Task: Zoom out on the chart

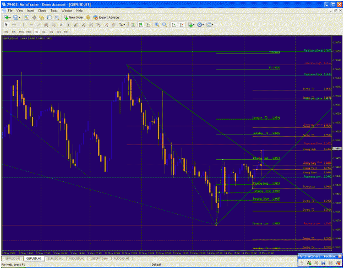Action: (165, 25)
